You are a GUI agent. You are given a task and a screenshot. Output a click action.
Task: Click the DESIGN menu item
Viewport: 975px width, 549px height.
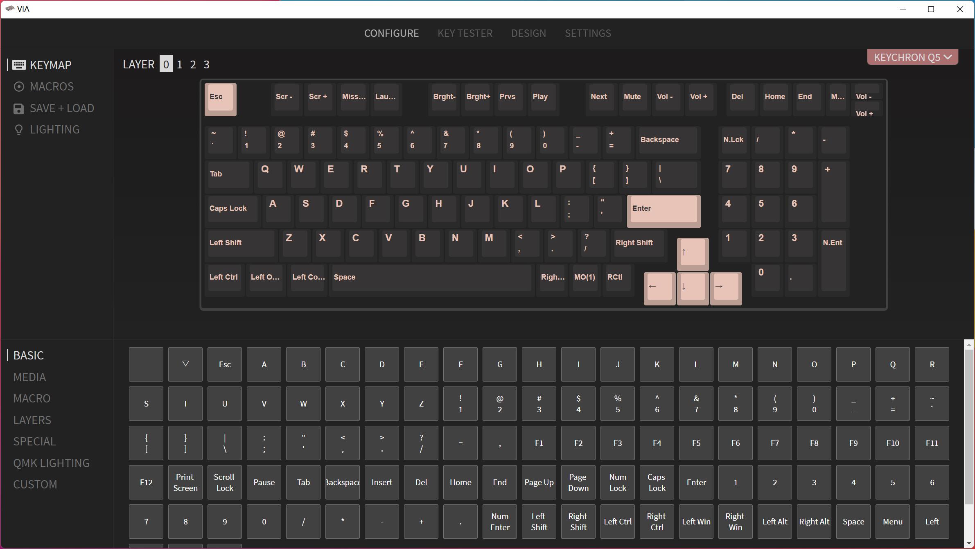point(528,33)
